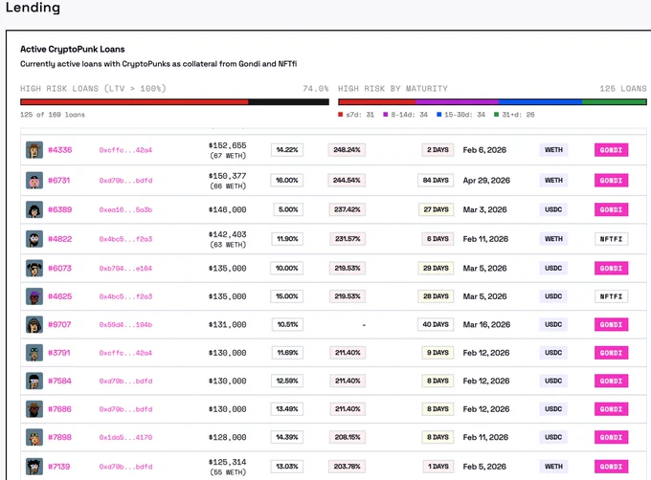Click the Mar 16, 2026 maturity date
Screen dimensions: 651x480
pos(486,324)
